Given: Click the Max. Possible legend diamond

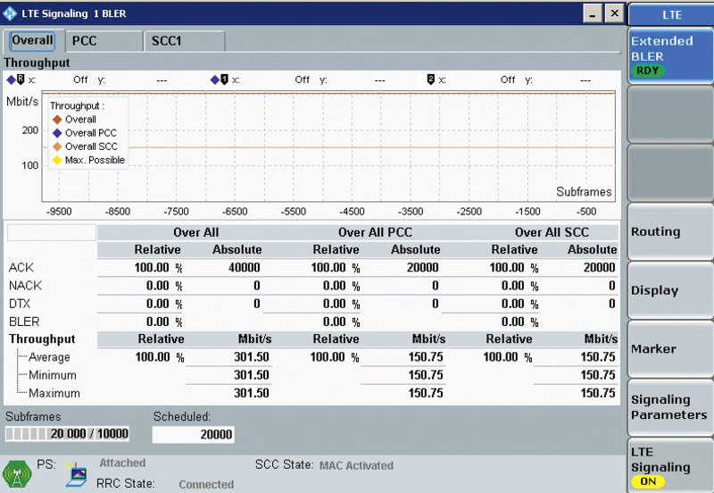Looking at the screenshot, I should [57, 161].
